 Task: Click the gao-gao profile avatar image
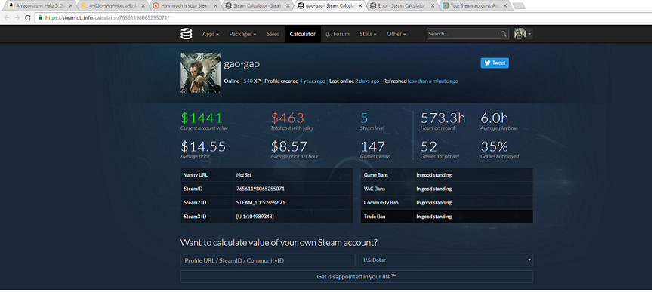click(x=200, y=72)
